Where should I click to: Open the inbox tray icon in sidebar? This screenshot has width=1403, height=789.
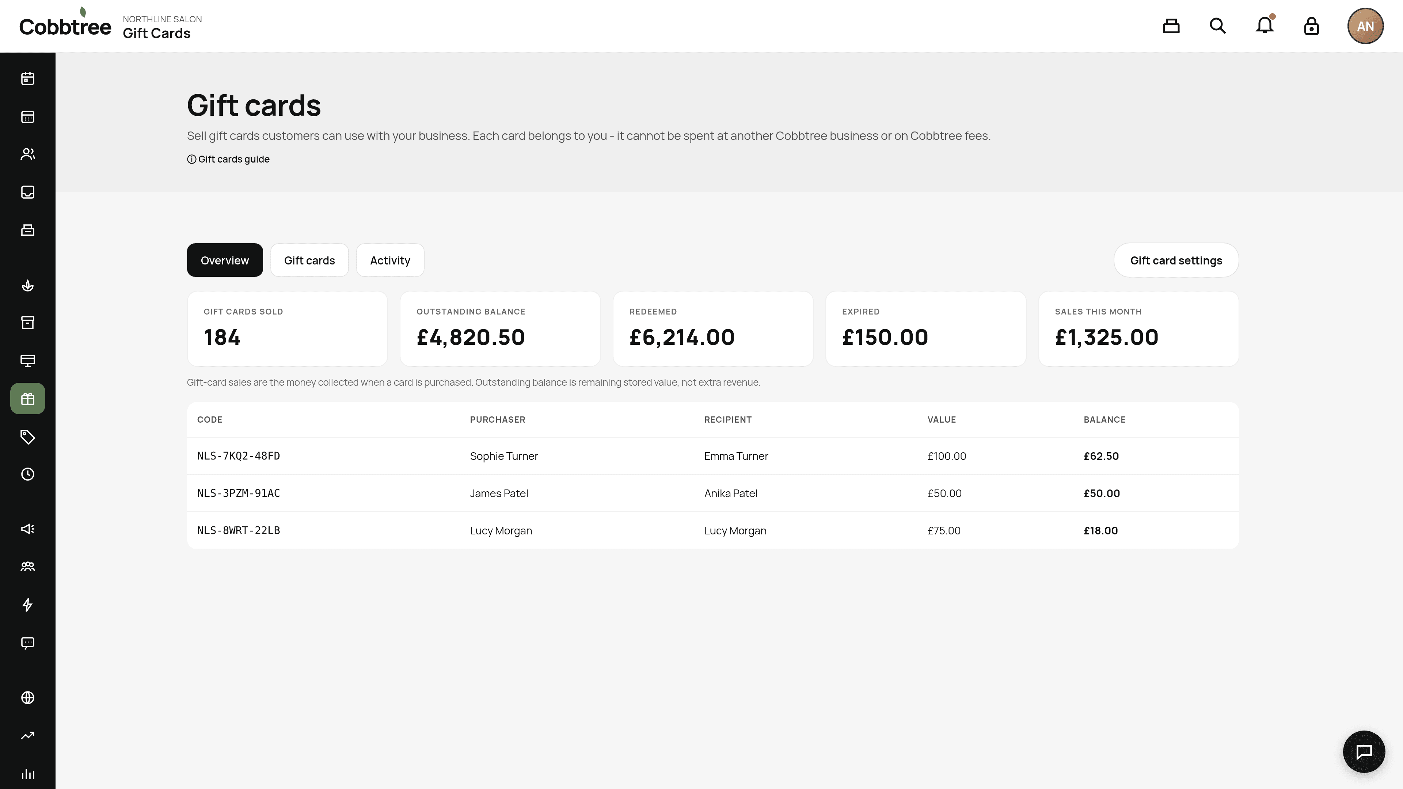pyautogui.click(x=28, y=192)
